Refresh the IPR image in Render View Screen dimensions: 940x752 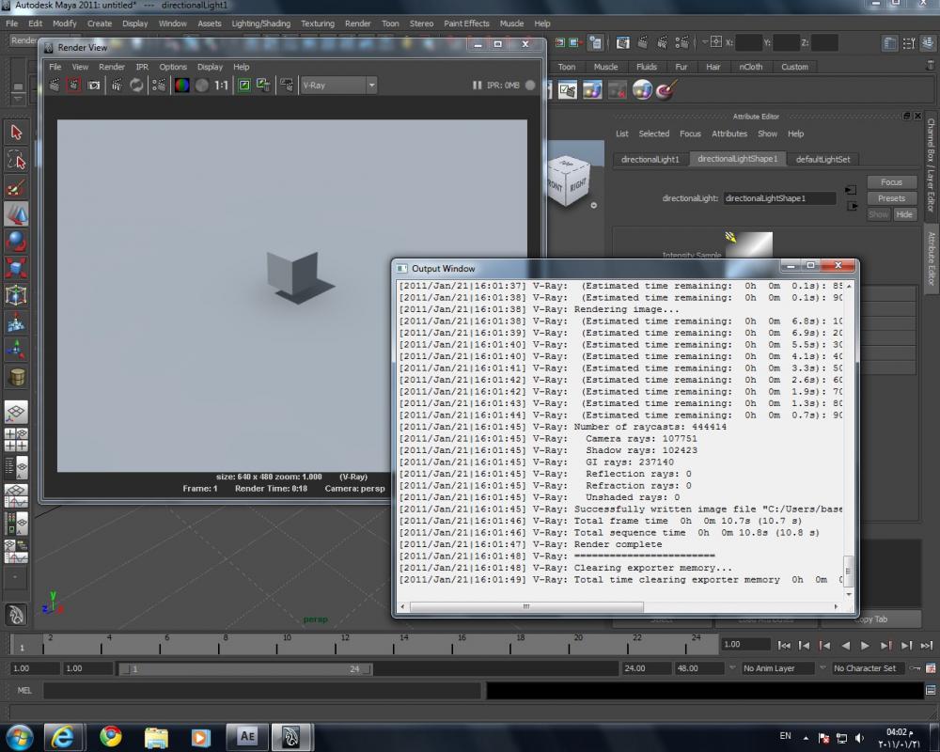coord(136,86)
